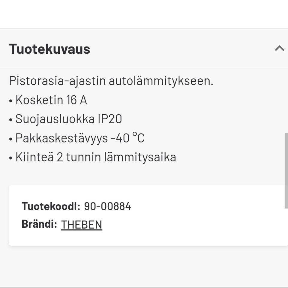The height and width of the screenshot is (288, 288).
Task: Click empty space inside product info card
Action: click(195, 216)
